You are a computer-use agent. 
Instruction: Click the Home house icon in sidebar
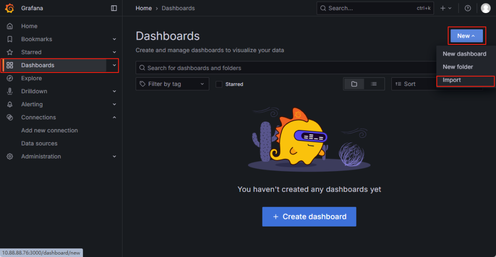click(x=10, y=26)
